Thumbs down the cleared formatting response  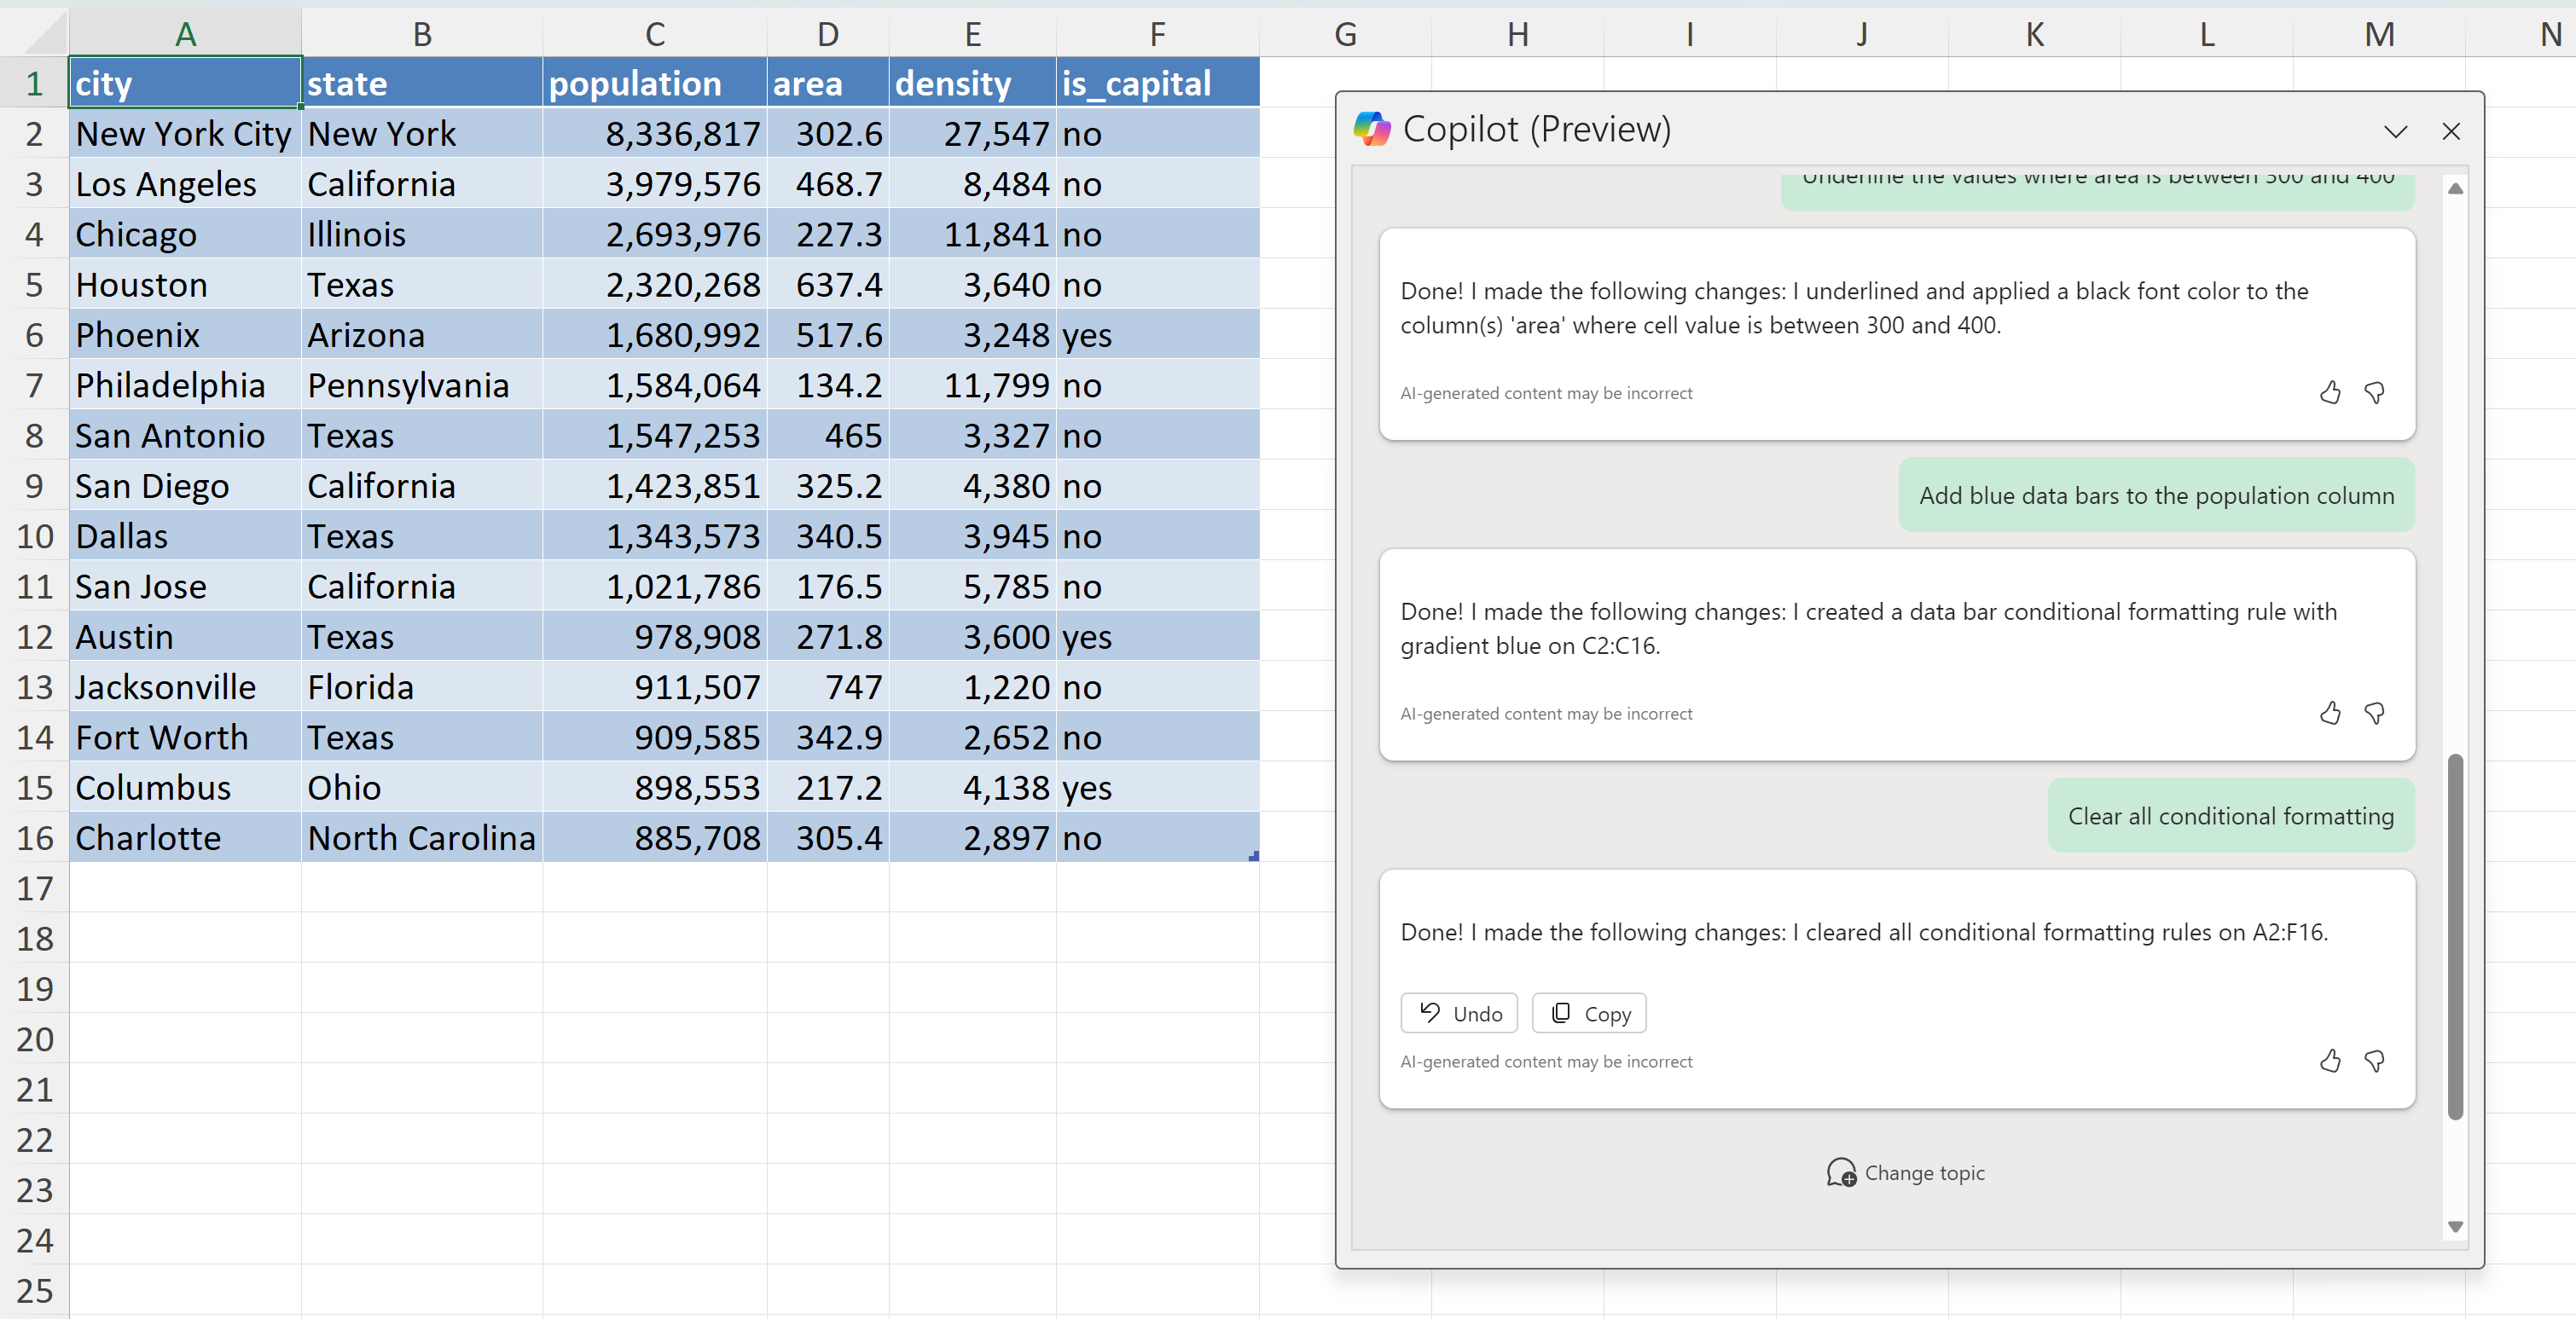click(2374, 1060)
